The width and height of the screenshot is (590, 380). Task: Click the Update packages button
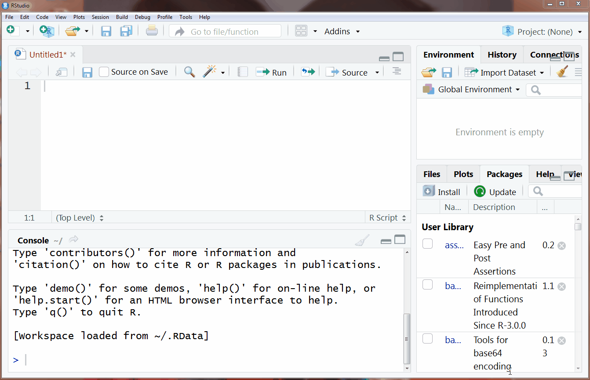(495, 192)
